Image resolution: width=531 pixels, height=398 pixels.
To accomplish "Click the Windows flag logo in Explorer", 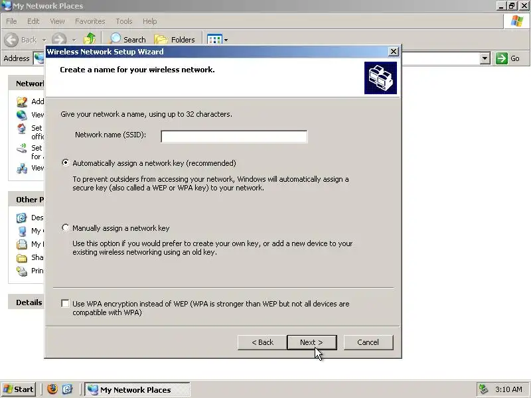I will tap(517, 21).
